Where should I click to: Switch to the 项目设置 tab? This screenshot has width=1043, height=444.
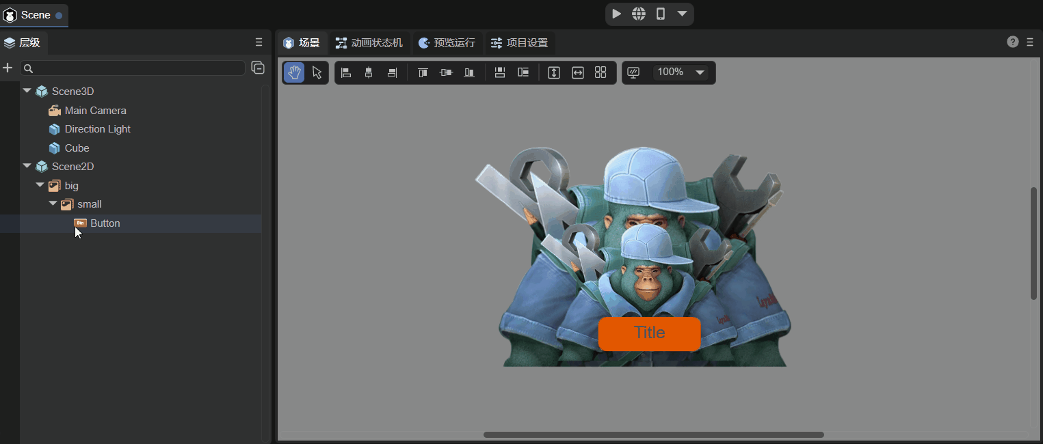(x=520, y=43)
